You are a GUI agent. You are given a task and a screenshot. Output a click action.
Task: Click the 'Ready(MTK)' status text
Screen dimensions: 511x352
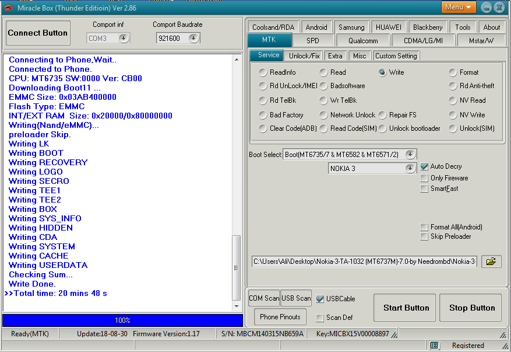coord(30,334)
